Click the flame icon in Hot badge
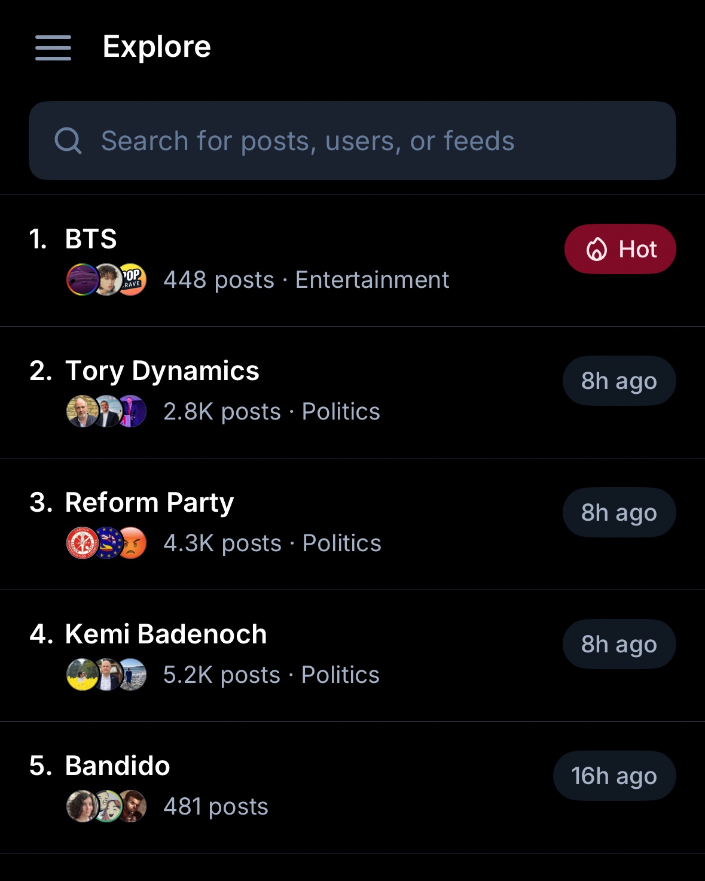This screenshot has height=881, width=705. [x=597, y=249]
